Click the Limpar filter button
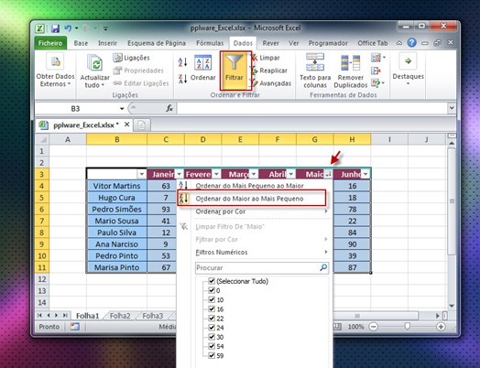Viewport: 480px width, 368px height. (x=266, y=58)
